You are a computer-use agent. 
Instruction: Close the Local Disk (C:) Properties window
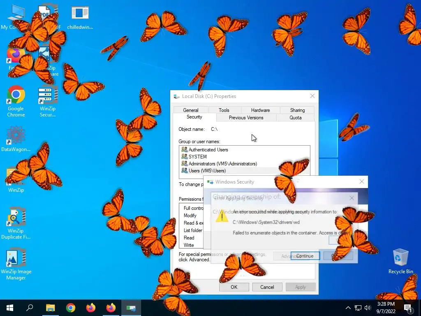pyautogui.click(x=312, y=96)
